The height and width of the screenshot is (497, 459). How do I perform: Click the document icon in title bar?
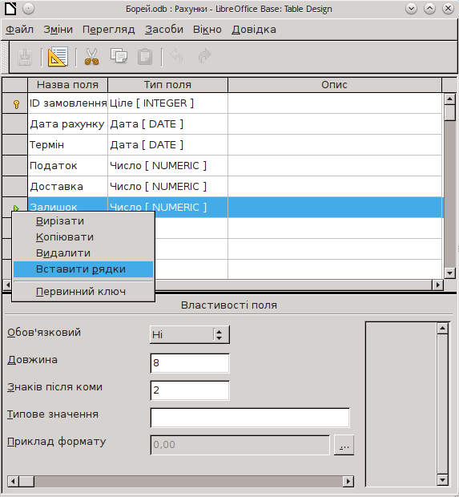[x=10, y=9]
